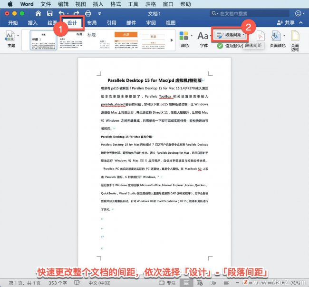Select the orange 标题 style set thumbnail

pos(126,40)
